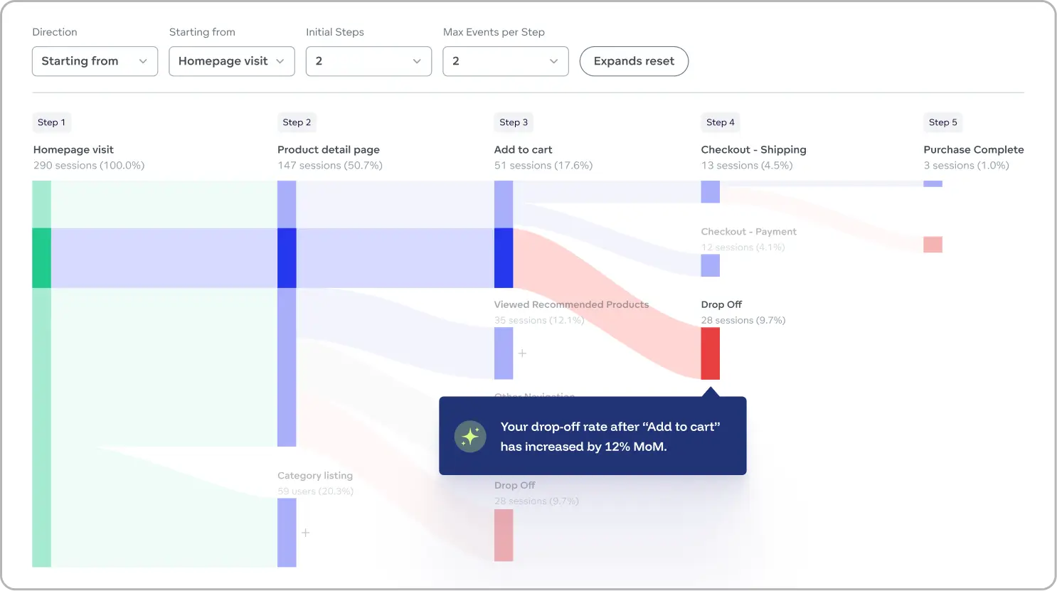
Task: Click the Step 5 label
Action: point(942,122)
